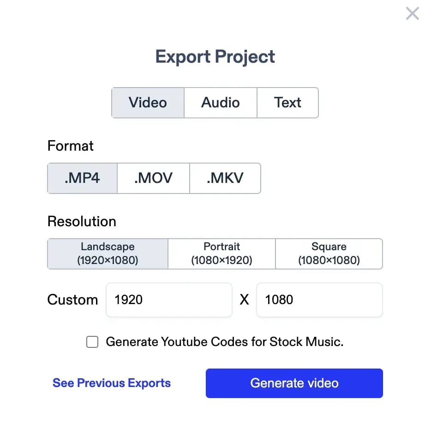Close the Export Project dialog
The height and width of the screenshot is (434, 431).
click(412, 13)
